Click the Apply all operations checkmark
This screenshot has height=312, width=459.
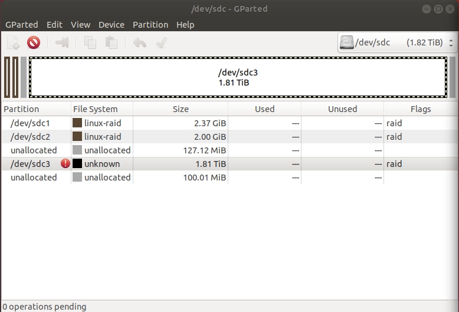[x=161, y=42]
